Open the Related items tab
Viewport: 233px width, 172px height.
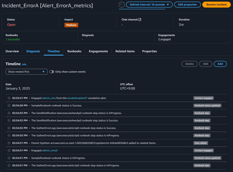point(125,51)
